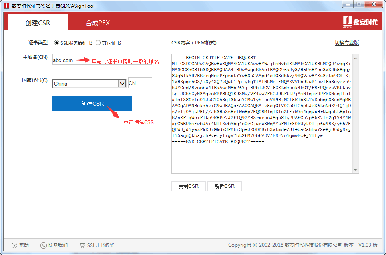This screenshot has height=255, width=386.
Task: Click the help question mark icon
Action: click(x=14, y=245)
